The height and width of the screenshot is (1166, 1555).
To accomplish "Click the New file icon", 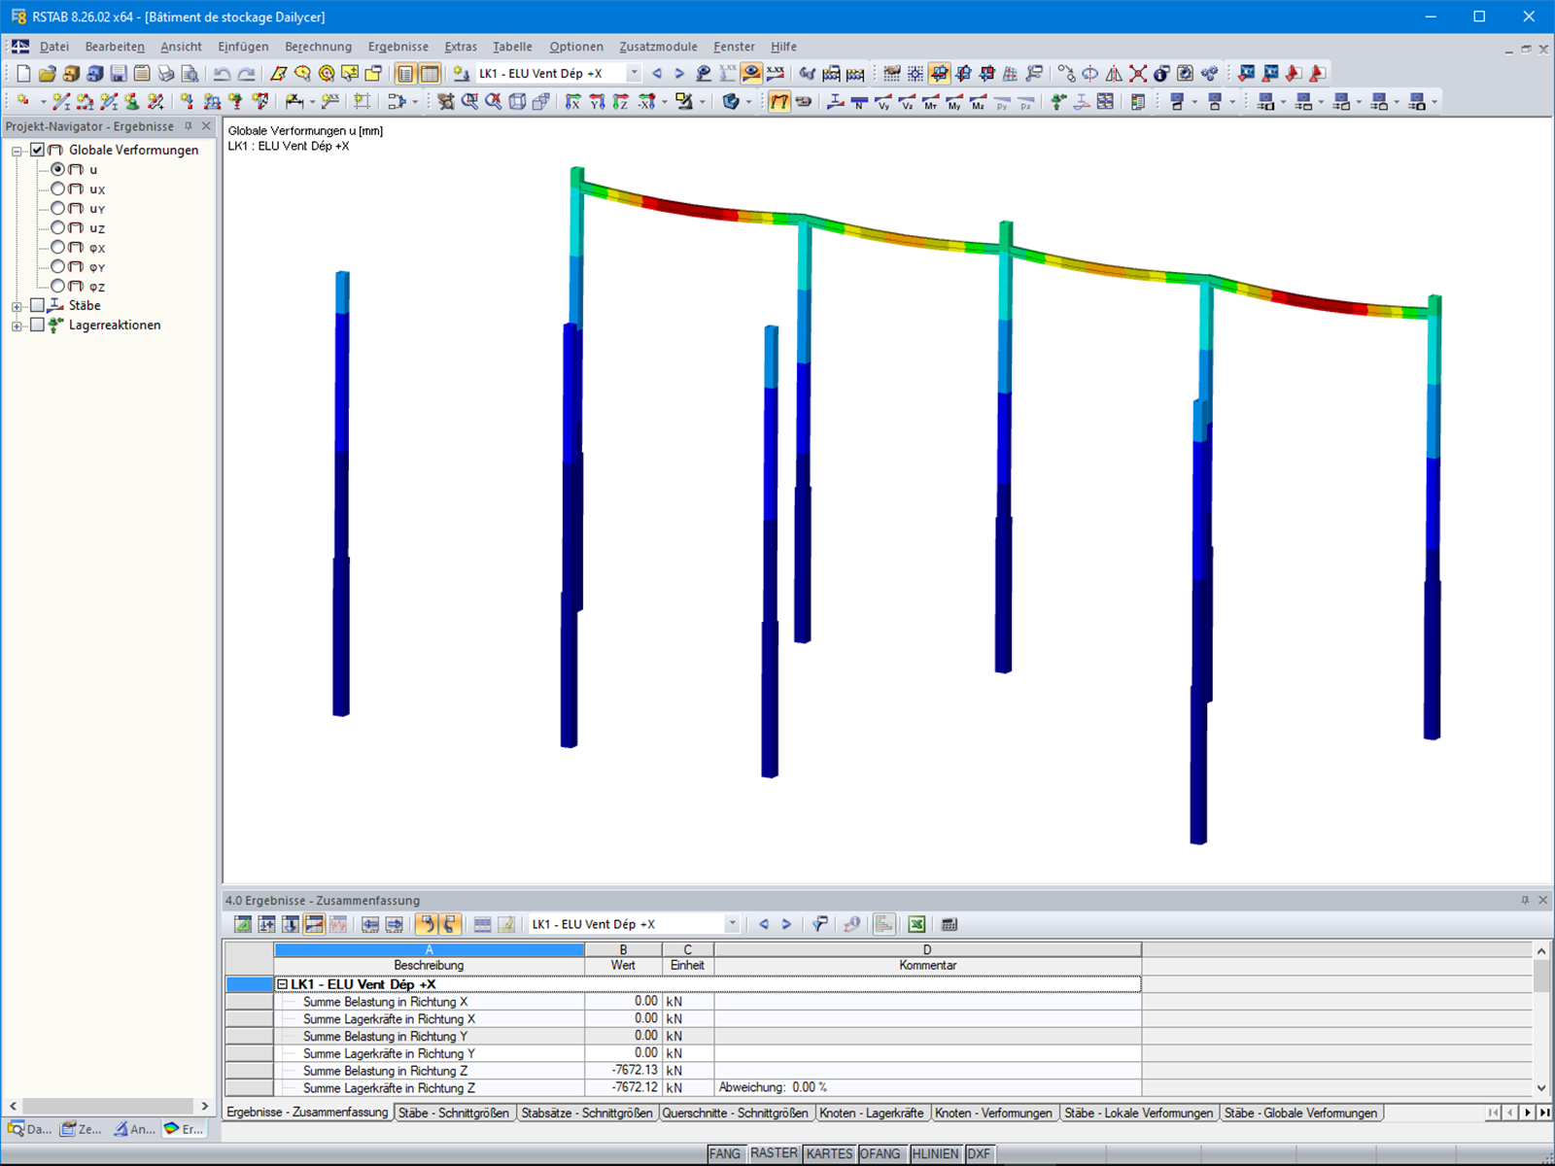I will [23, 74].
